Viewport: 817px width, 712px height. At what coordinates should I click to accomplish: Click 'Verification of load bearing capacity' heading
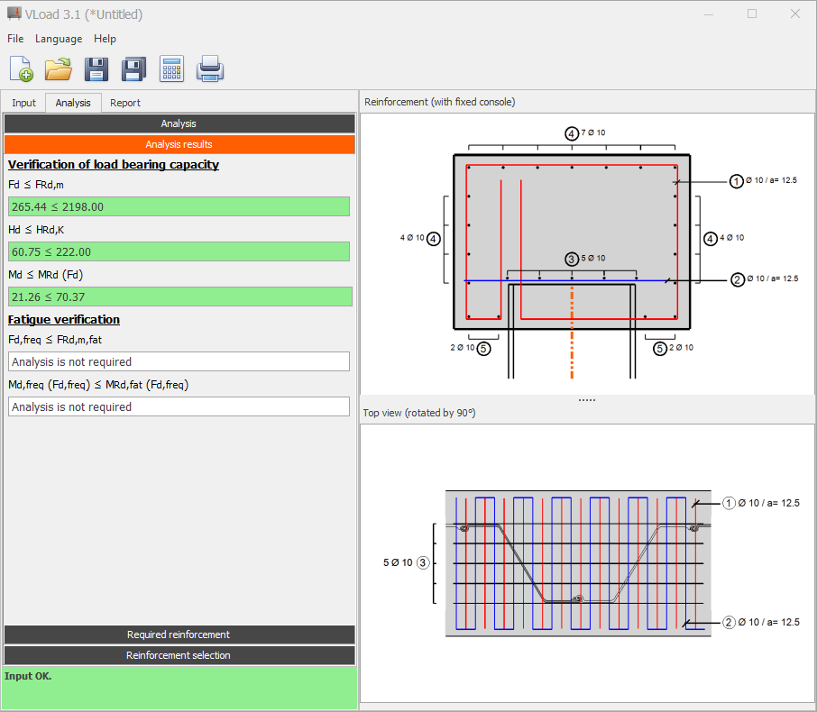[113, 165]
